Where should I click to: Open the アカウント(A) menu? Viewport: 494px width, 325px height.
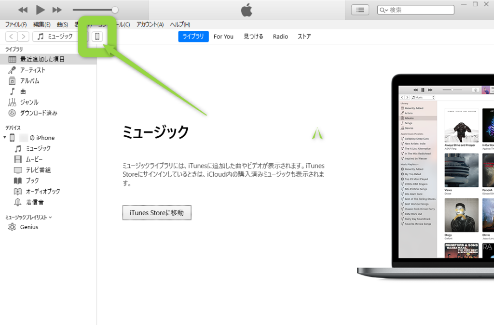coord(150,25)
